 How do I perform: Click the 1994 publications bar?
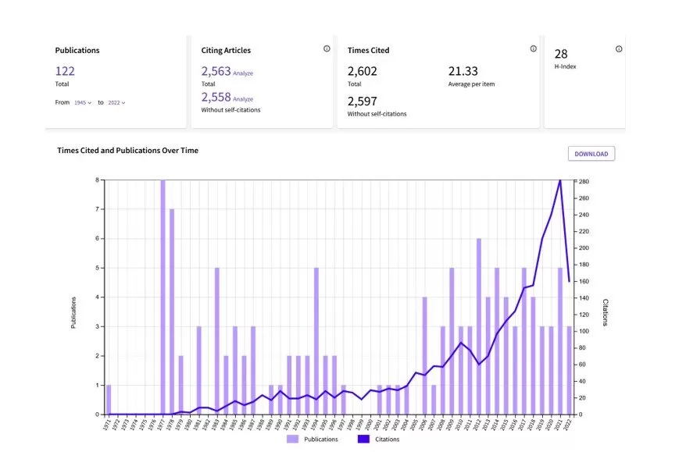point(316,341)
